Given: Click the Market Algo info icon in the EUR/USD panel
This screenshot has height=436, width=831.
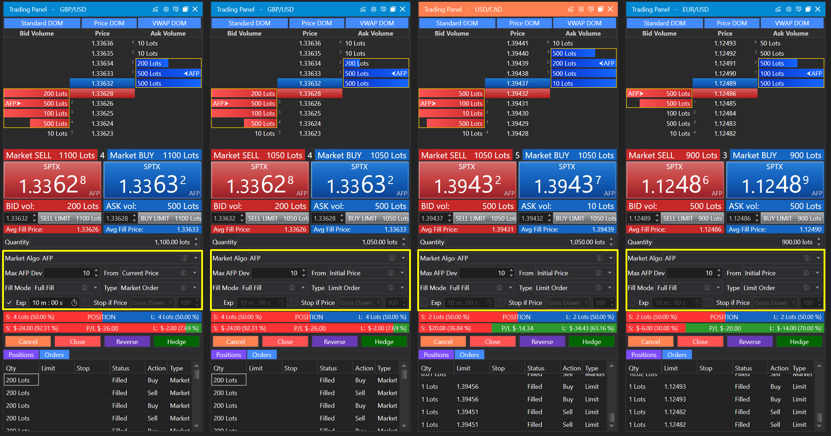Looking at the screenshot, I should pyautogui.click(x=807, y=258).
